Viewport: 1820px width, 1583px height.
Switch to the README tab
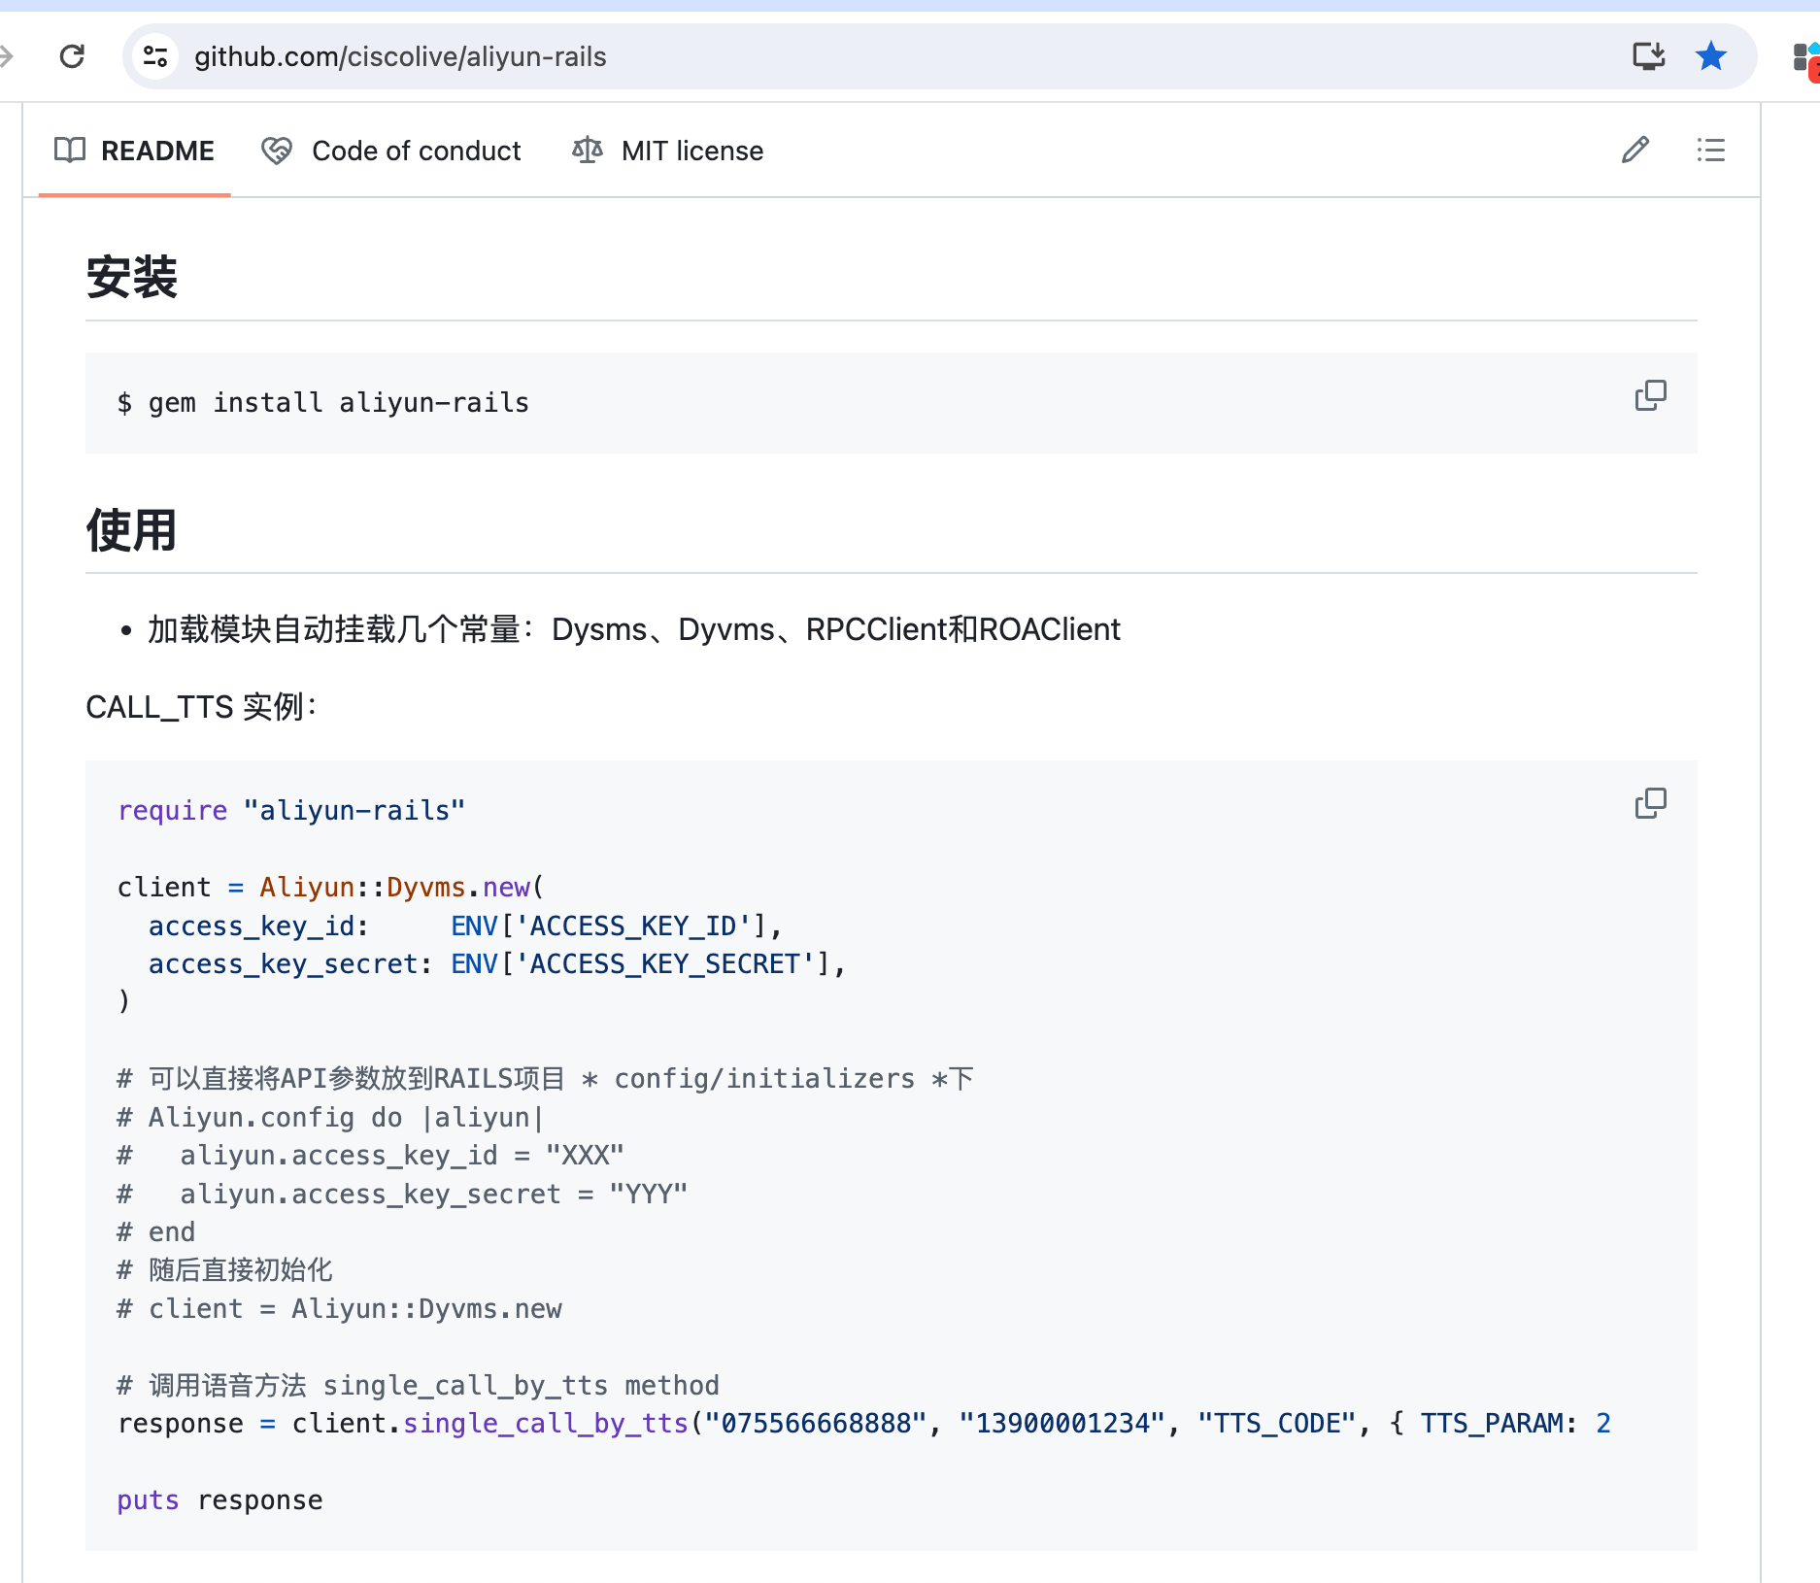135,152
